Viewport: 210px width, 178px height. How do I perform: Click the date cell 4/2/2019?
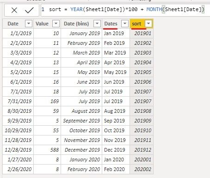click(x=18, y=62)
